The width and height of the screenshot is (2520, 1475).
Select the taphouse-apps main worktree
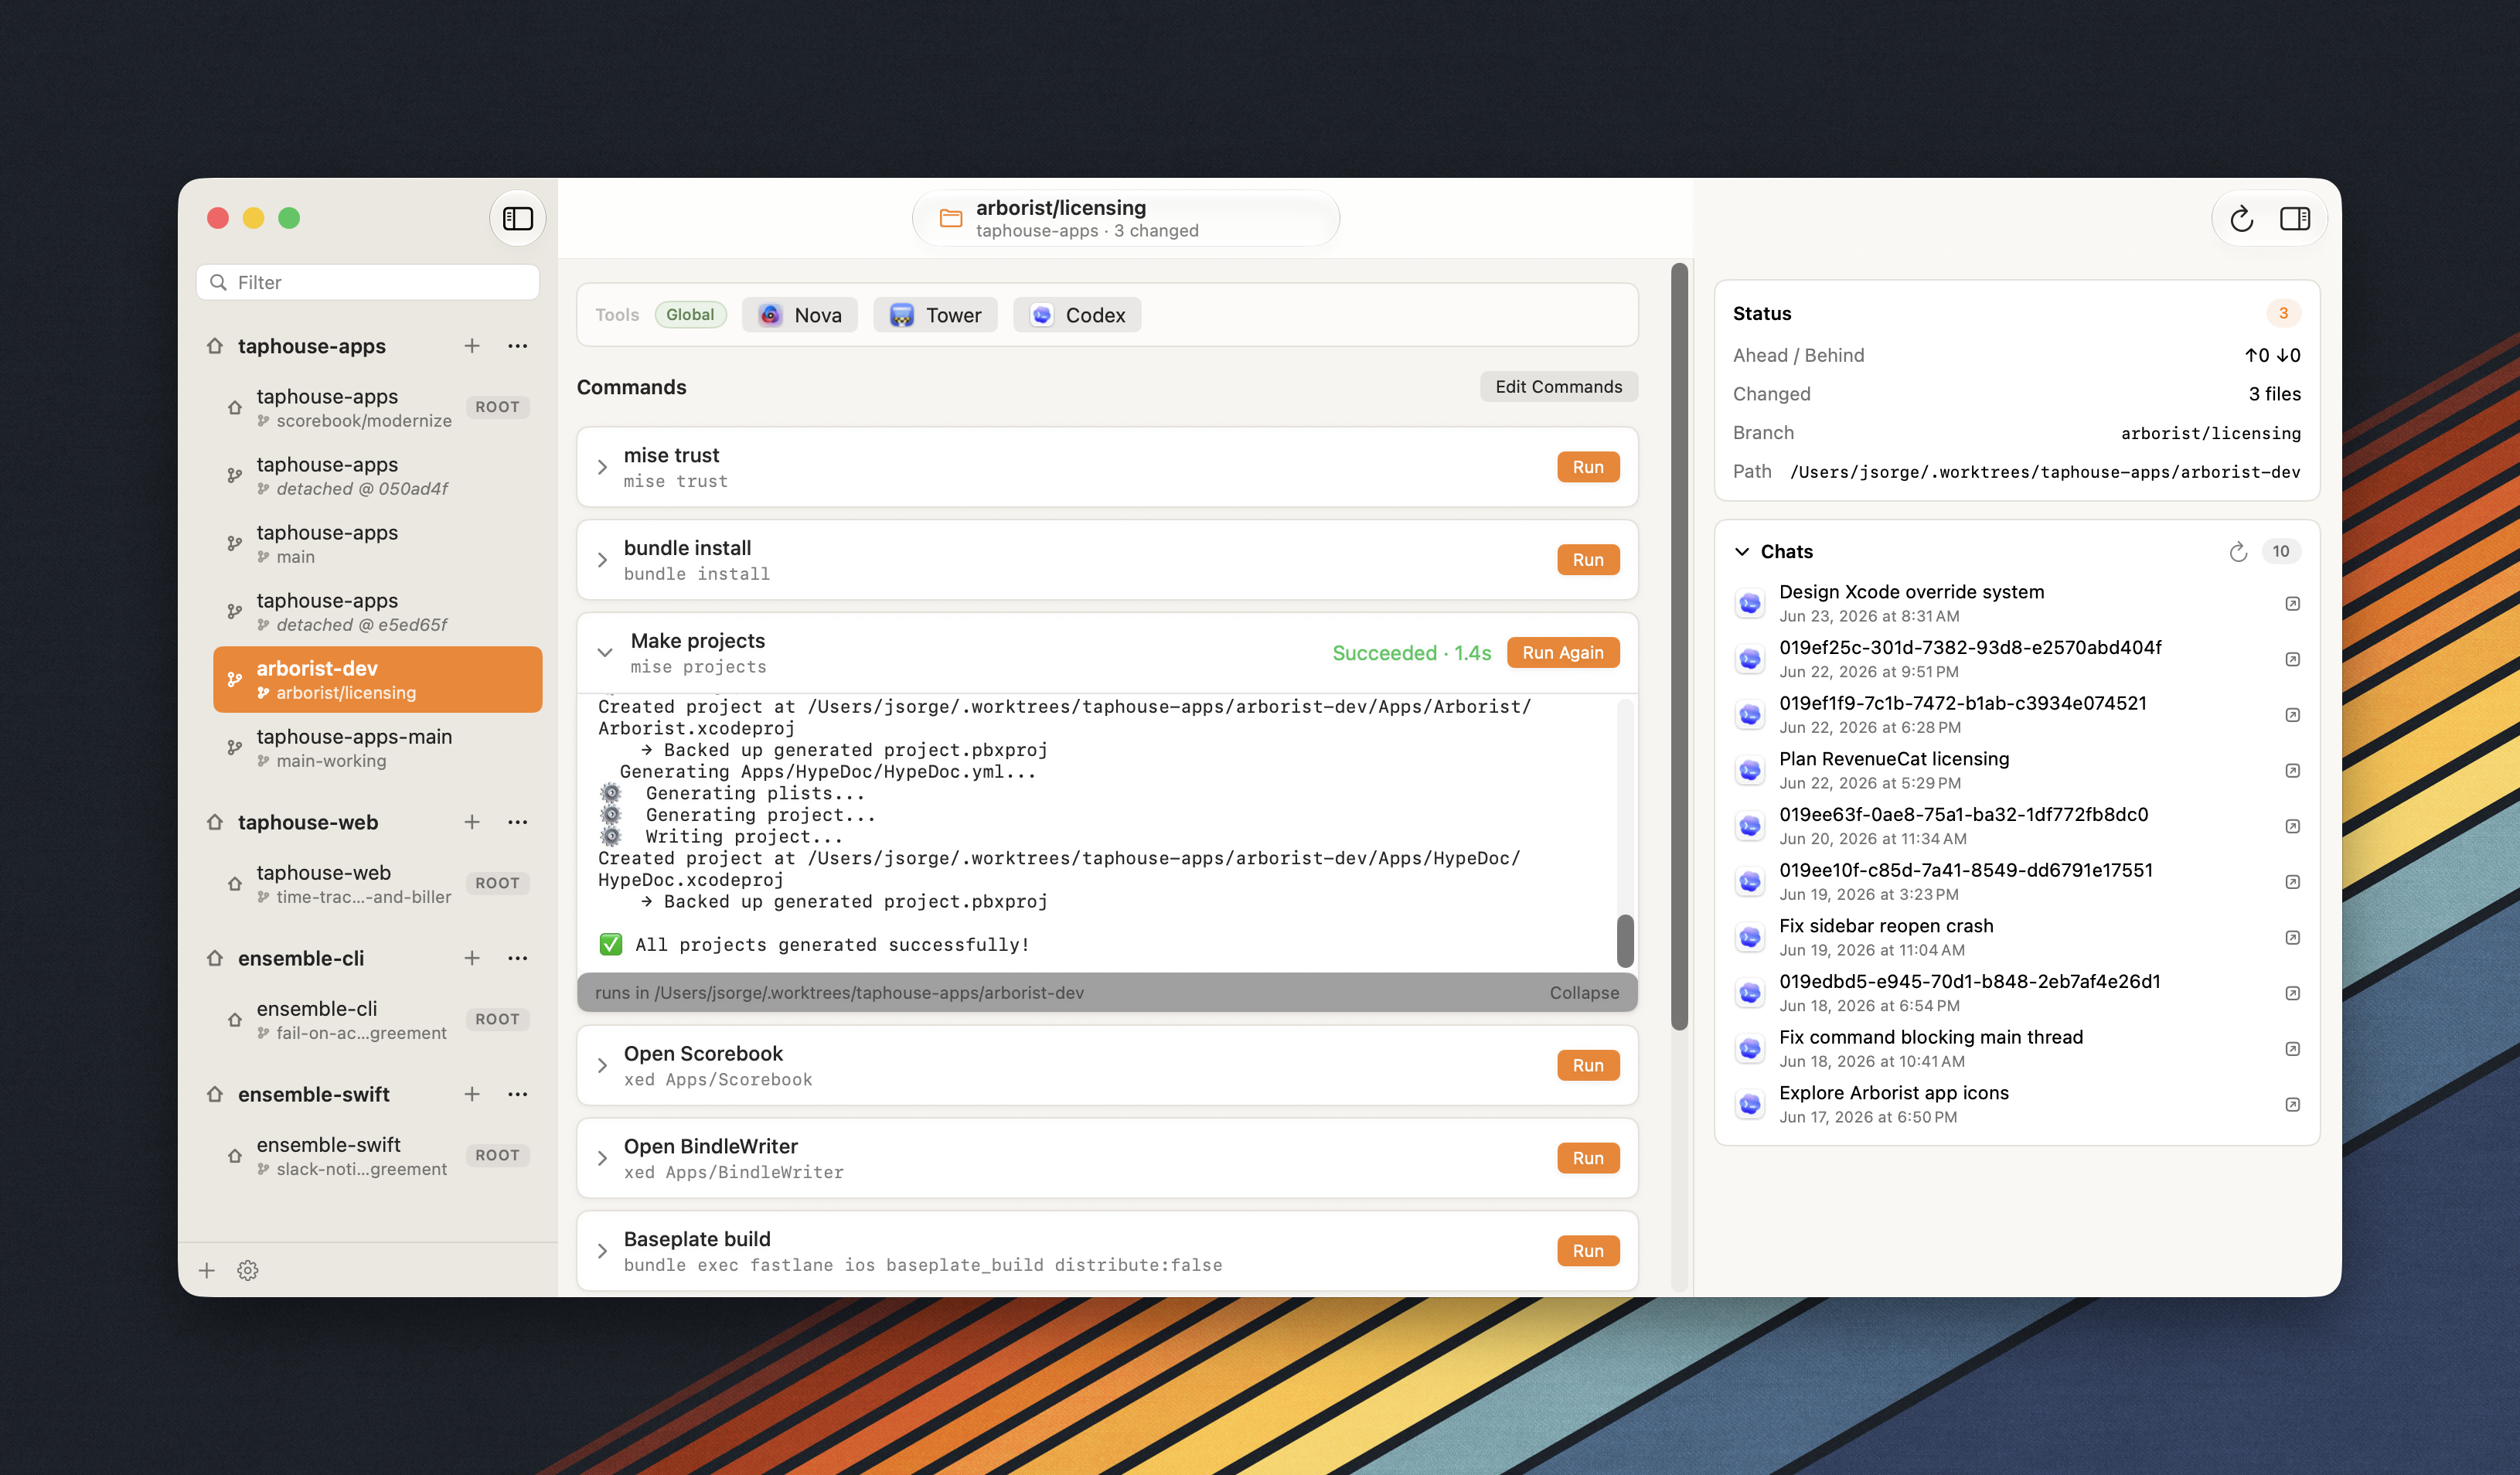[x=377, y=544]
